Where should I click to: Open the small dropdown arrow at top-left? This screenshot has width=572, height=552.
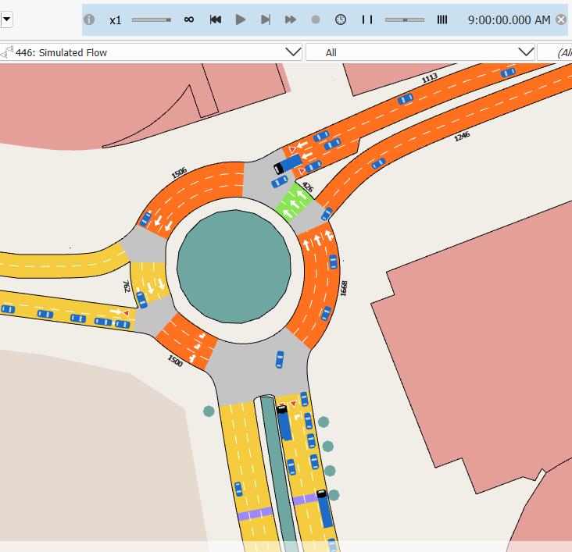point(6,19)
